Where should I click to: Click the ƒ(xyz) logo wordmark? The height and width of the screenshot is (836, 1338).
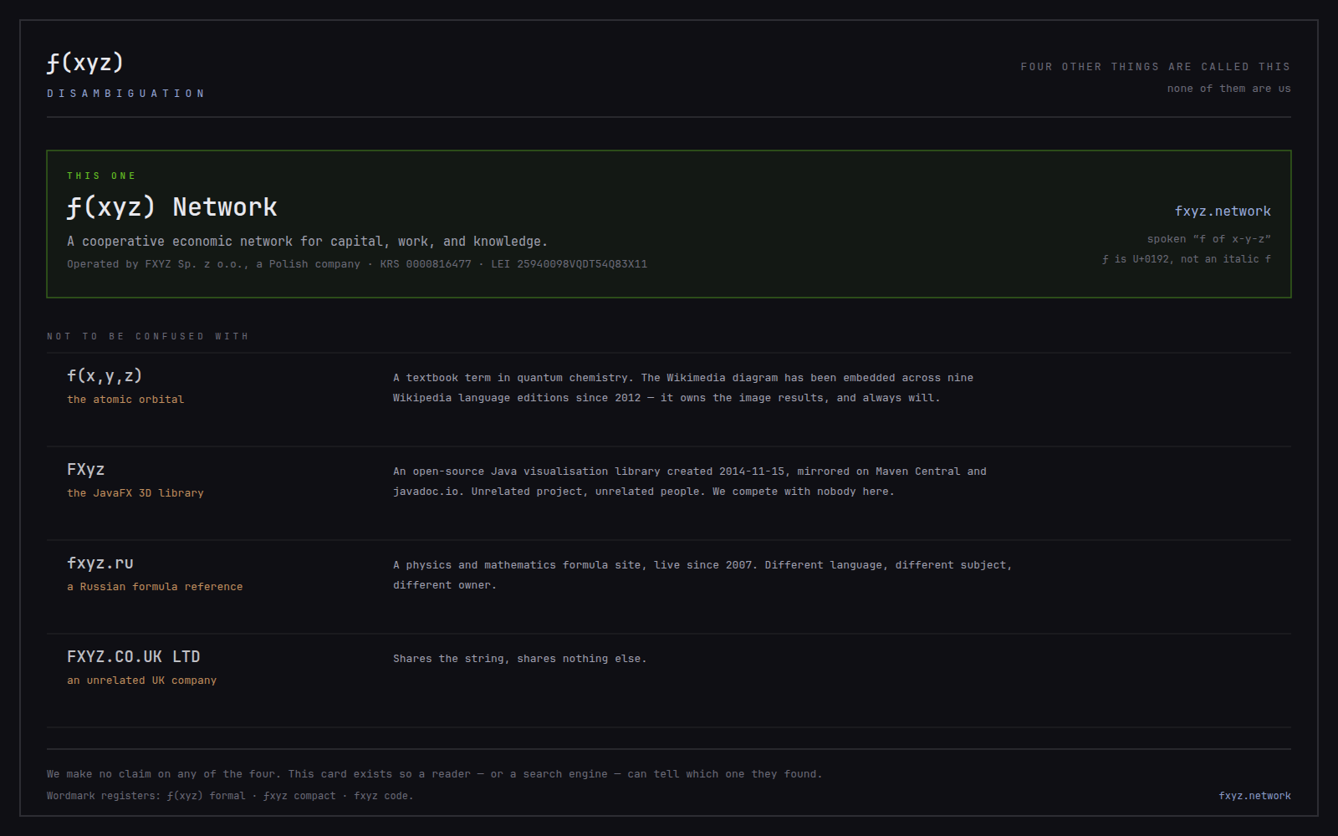(85, 63)
